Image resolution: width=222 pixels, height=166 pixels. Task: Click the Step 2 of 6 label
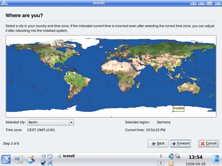(11, 144)
